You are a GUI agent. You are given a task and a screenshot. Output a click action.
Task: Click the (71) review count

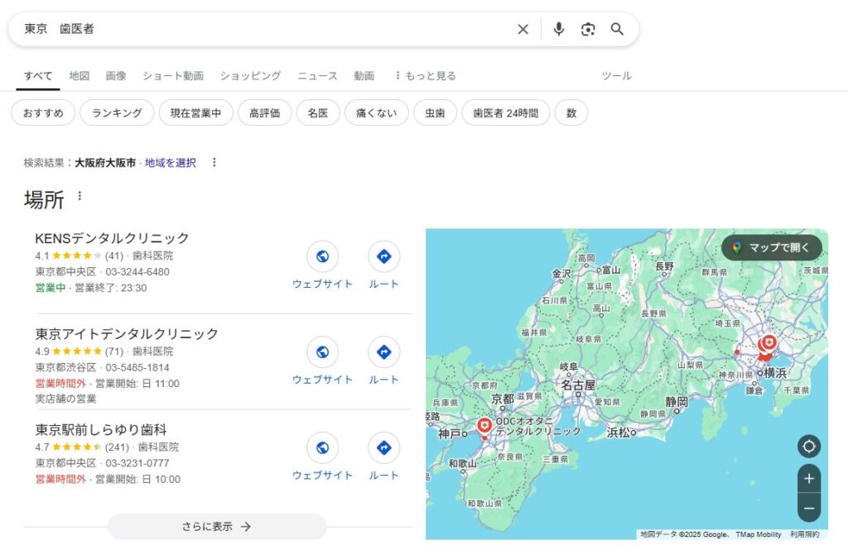[114, 352]
